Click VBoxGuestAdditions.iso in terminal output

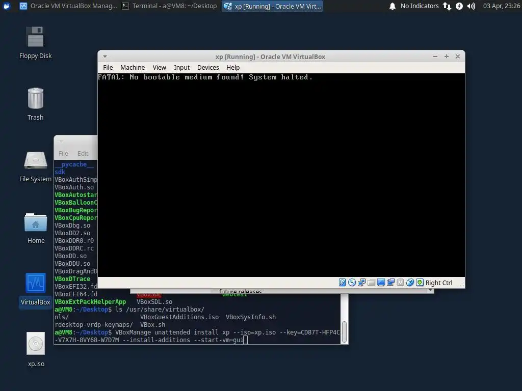(x=179, y=317)
